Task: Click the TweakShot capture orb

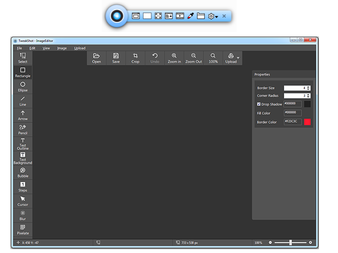Action: (117, 16)
